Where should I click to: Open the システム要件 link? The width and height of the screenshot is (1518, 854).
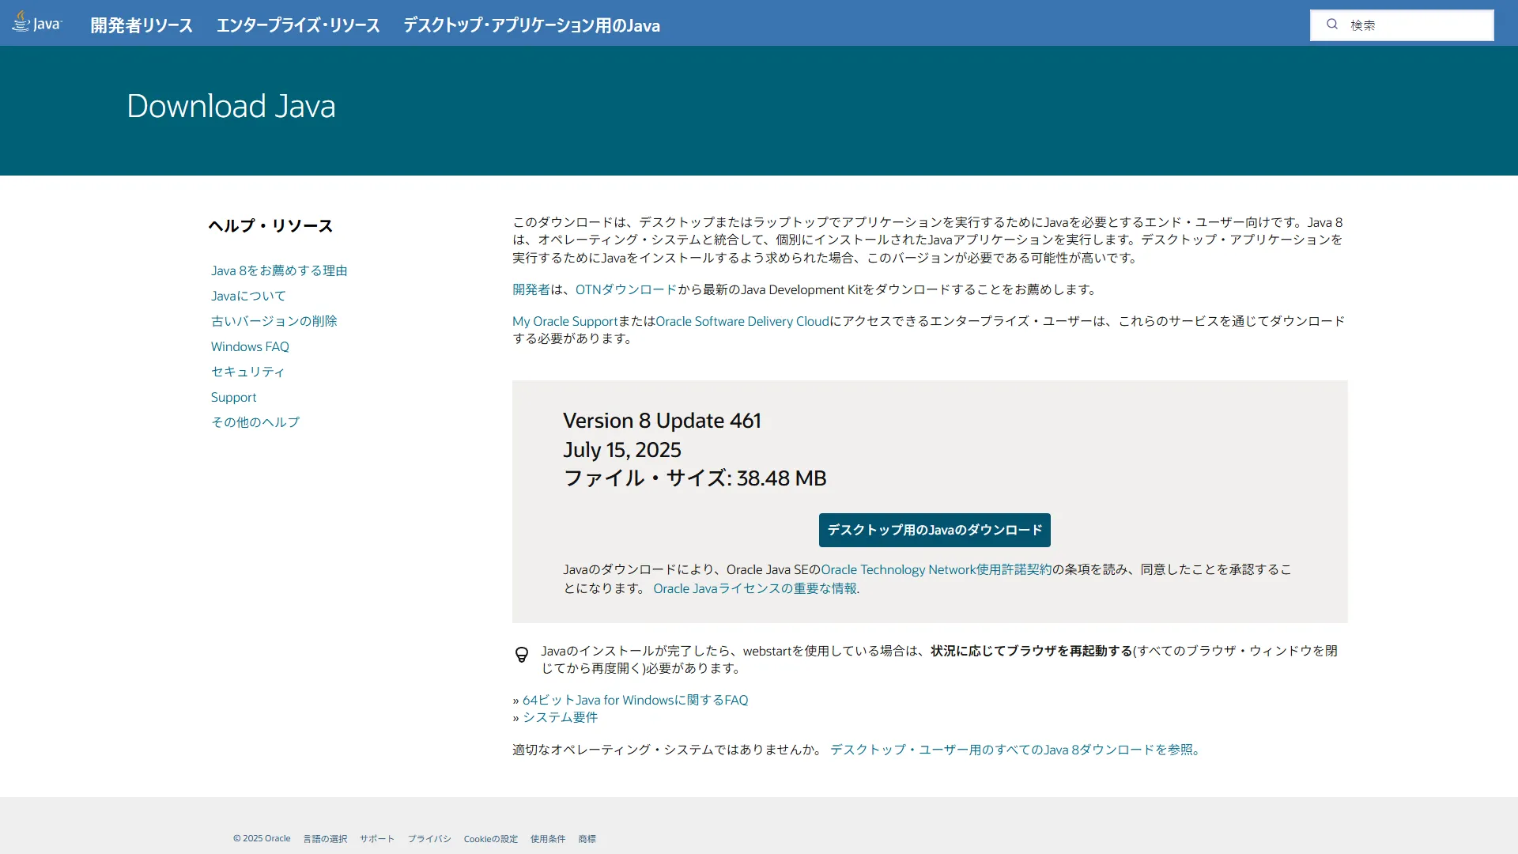[x=561, y=717]
